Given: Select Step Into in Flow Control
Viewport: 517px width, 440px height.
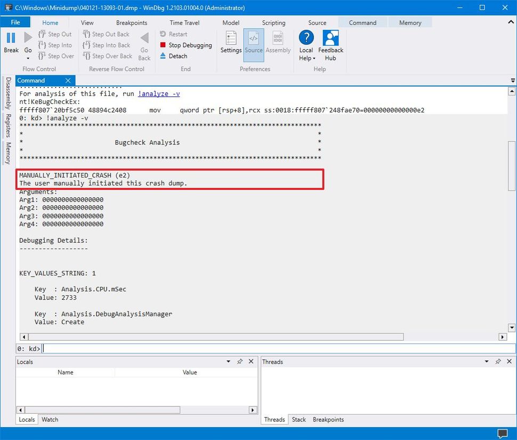Looking at the screenshot, I should click(x=55, y=45).
